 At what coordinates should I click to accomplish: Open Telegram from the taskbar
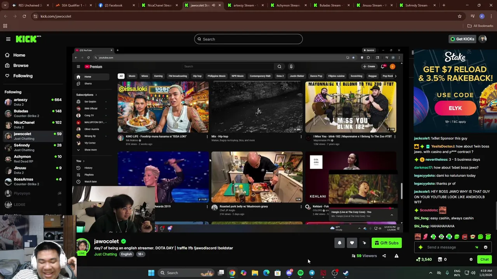point(312,273)
